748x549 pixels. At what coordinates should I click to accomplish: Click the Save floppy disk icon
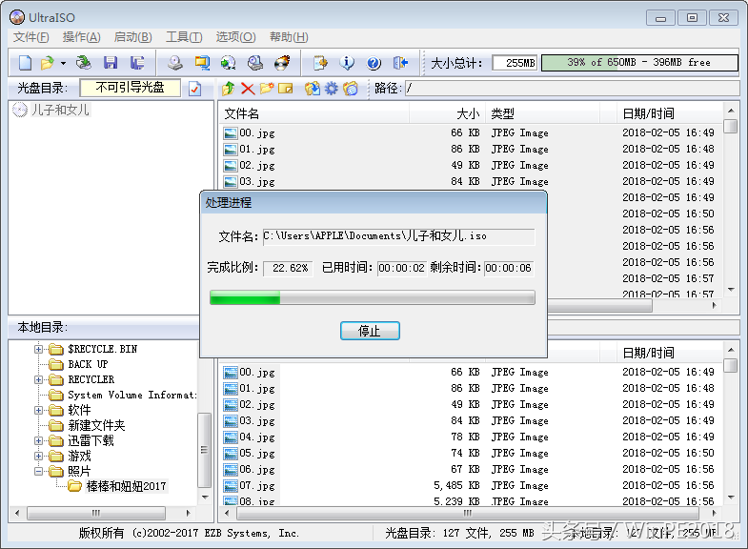111,63
